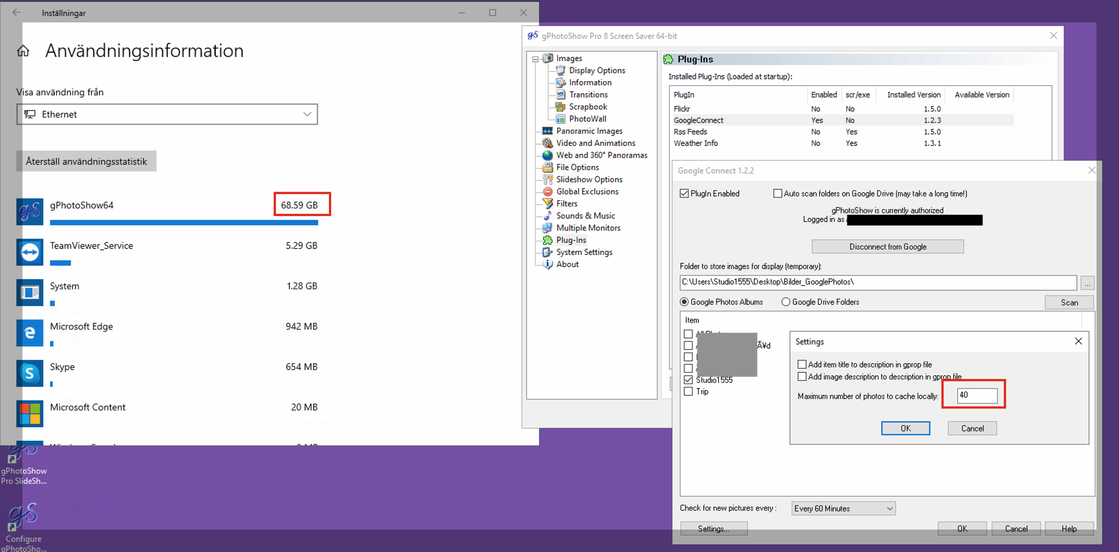Check Add item title to description
Viewport: 1119px width, 552px height.
[x=802, y=364]
